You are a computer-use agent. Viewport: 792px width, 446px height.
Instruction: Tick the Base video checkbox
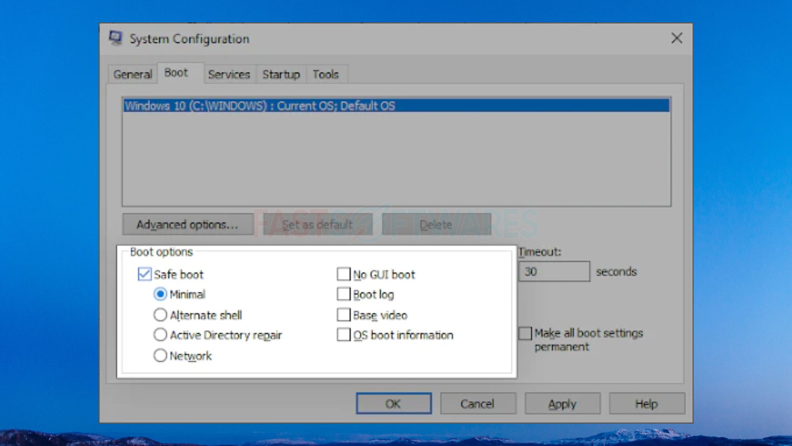344,315
